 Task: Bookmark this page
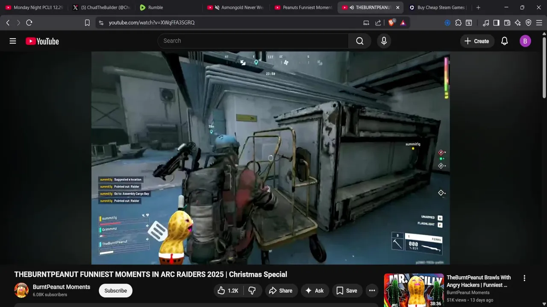pos(87,23)
